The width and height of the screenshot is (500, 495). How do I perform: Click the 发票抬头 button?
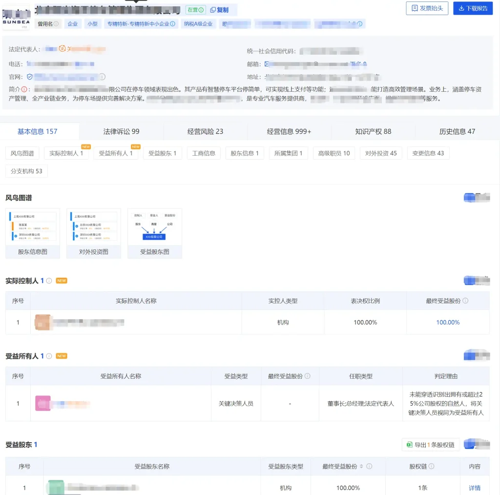(427, 8)
